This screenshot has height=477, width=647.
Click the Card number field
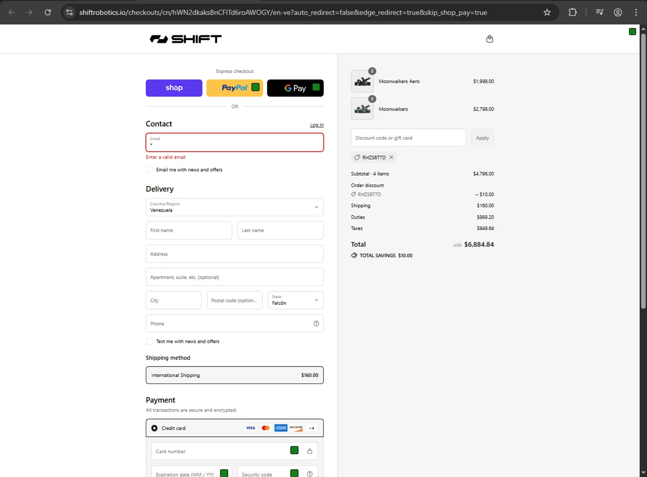click(x=235, y=451)
